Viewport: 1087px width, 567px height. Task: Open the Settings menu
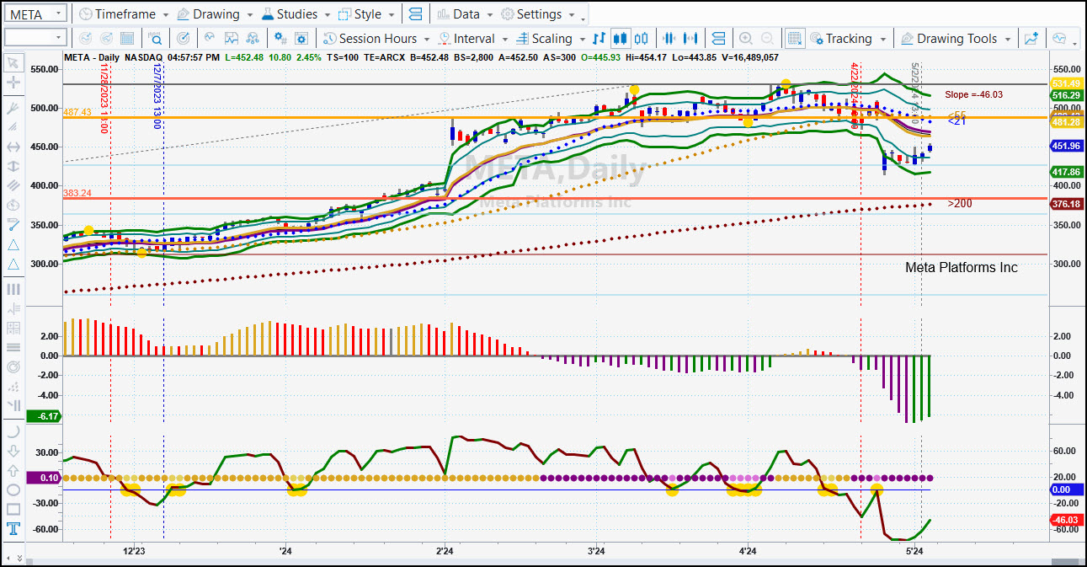coord(537,14)
